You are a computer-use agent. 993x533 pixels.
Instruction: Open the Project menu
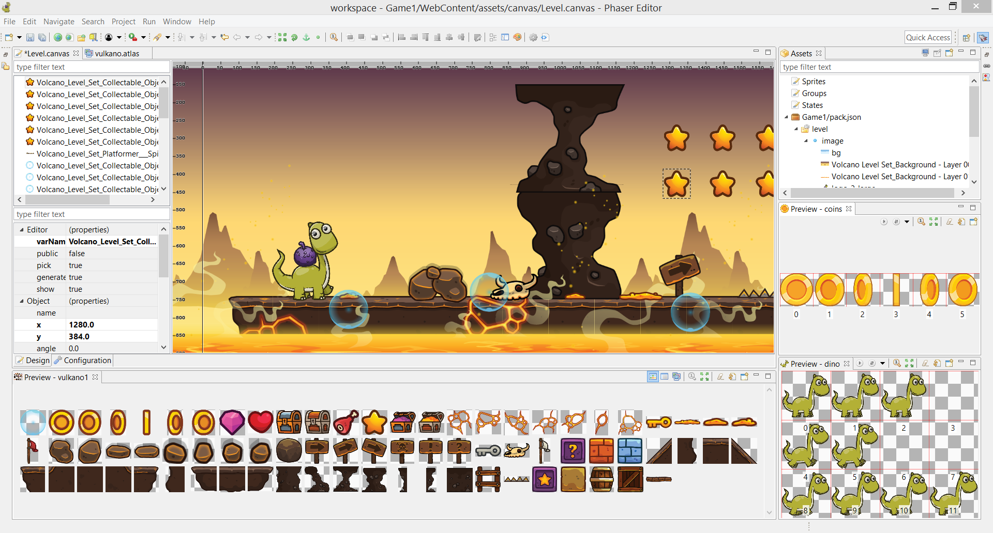tap(124, 21)
